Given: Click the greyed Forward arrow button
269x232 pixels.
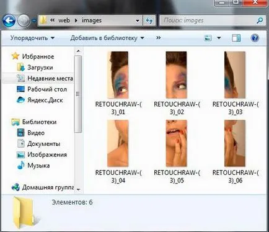Looking at the screenshot, I should click(24, 20).
